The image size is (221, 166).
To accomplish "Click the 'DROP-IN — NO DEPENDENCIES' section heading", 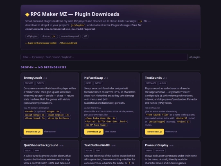I will 43,67.
